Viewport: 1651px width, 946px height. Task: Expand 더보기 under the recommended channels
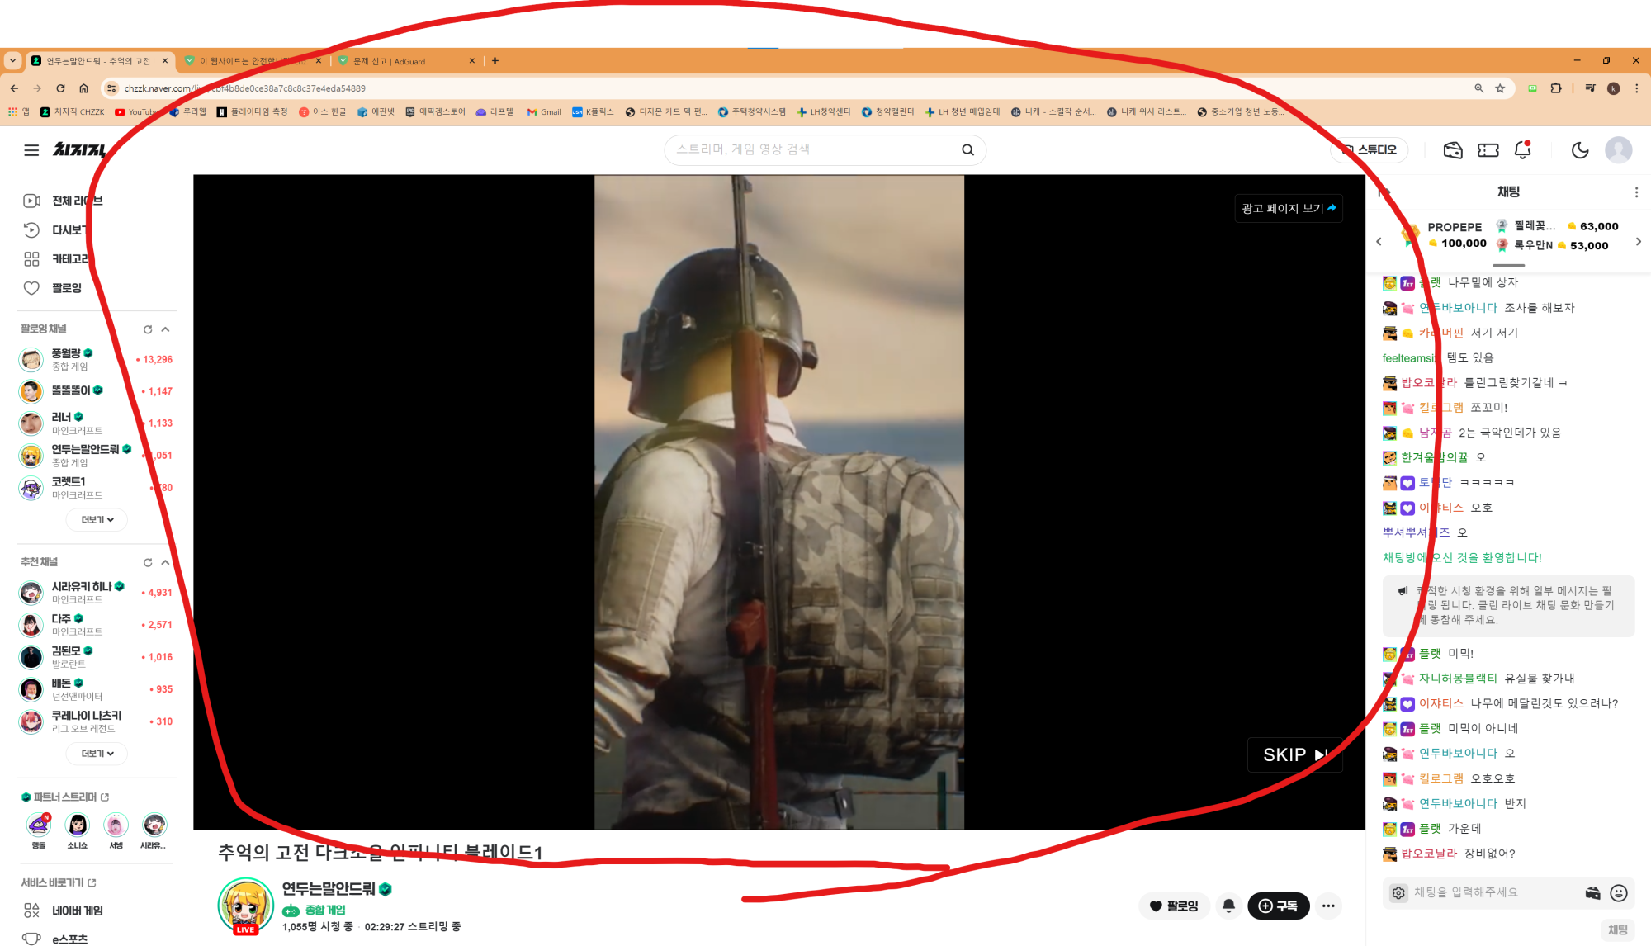(x=97, y=754)
